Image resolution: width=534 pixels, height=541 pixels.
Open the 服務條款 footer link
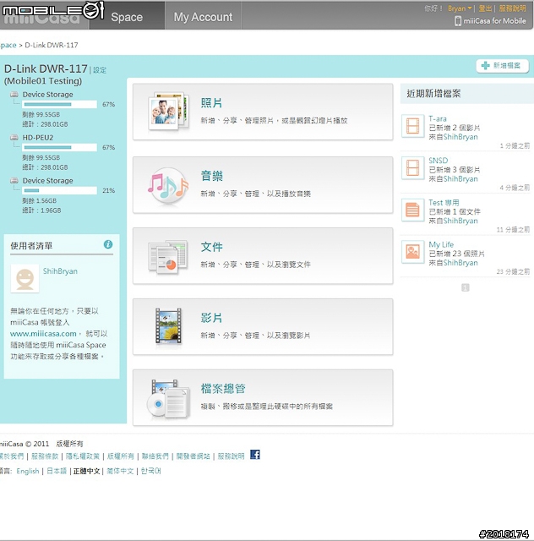click(x=45, y=456)
